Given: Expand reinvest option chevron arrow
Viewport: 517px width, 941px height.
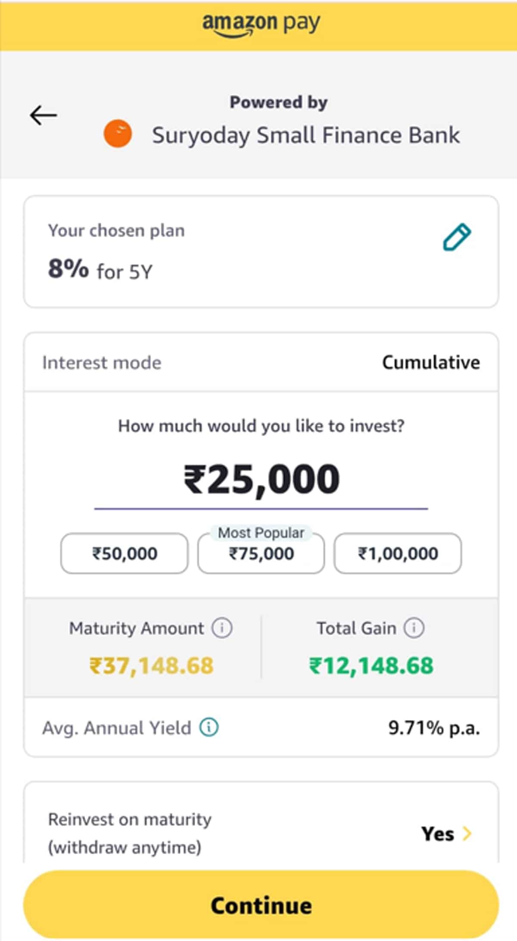Looking at the screenshot, I should [467, 833].
